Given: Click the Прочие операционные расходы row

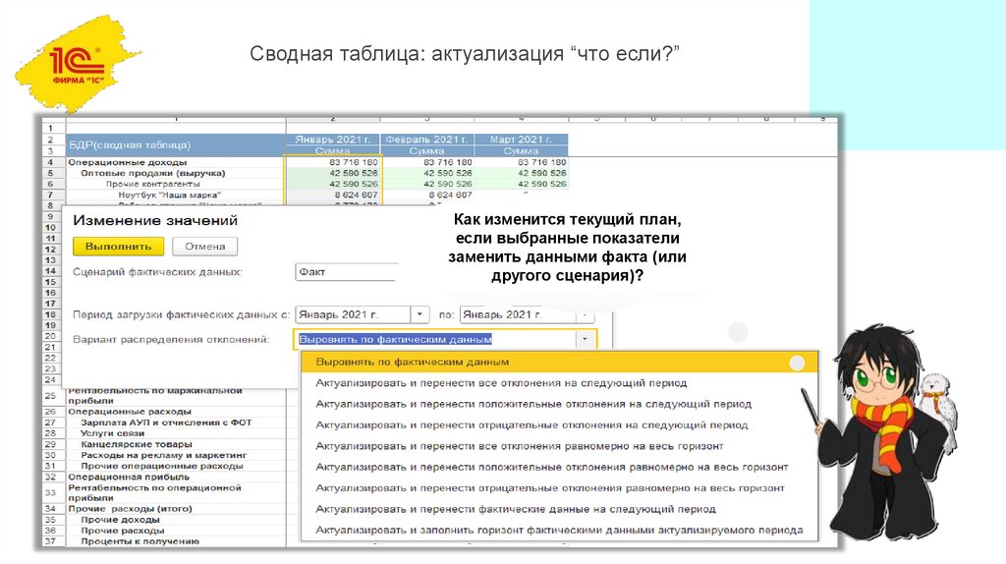Looking at the screenshot, I should click(x=162, y=466).
